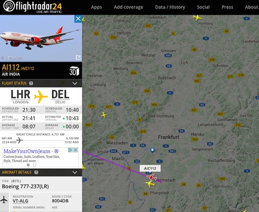Image resolution: width=259 pixels, height=212 pixels.
Task: Close the MakeYourOwnJeans ad
Action: 75,150
